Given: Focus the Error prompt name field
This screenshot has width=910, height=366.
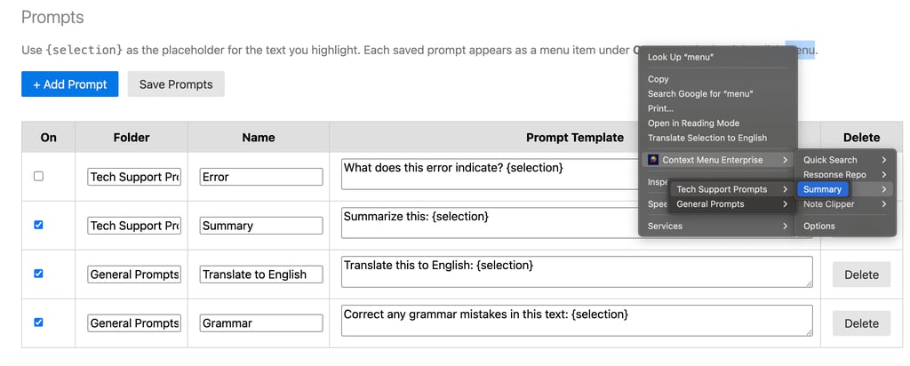Looking at the screenshot, I should click(260, 177).
